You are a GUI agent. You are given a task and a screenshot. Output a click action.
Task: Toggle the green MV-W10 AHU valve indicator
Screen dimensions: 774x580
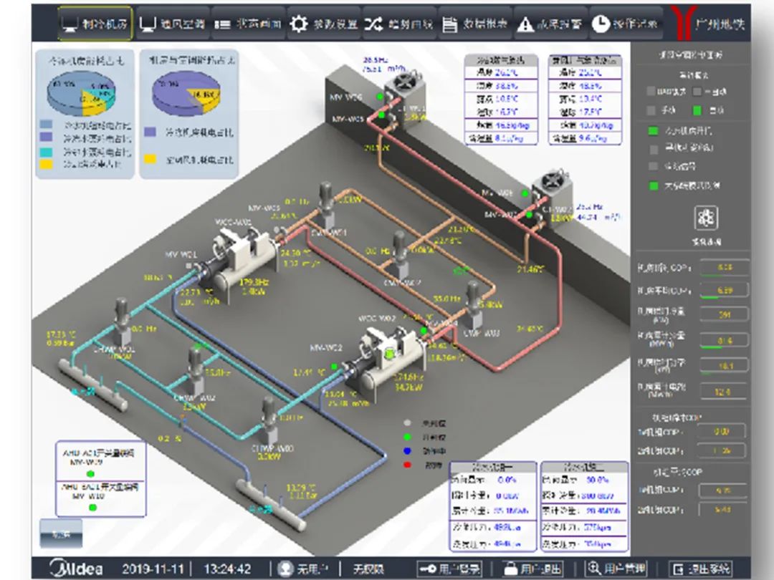pyautogui.click(x=91, y=507)
